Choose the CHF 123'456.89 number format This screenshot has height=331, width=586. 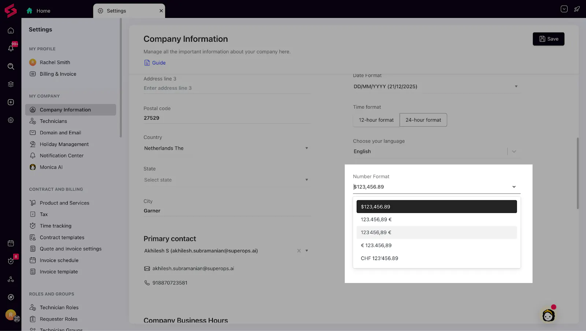[x=379, y=258]
